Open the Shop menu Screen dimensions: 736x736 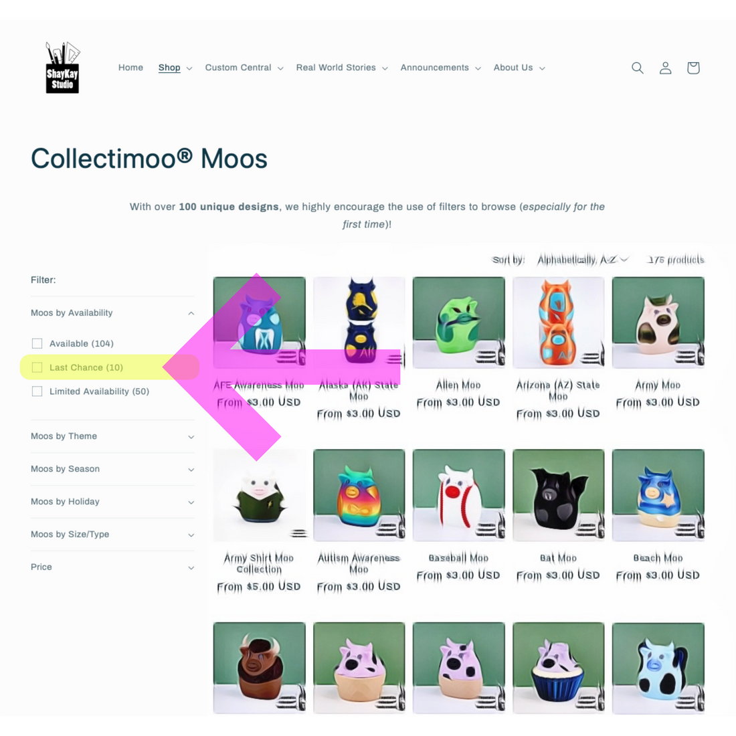(175, 68)
